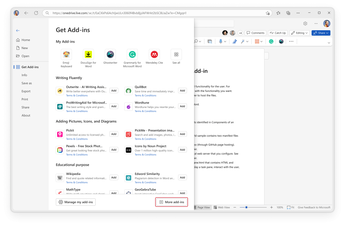The image size is (345, 226).
Task: Select Open in the backstage sidebar
Action: 23,56
